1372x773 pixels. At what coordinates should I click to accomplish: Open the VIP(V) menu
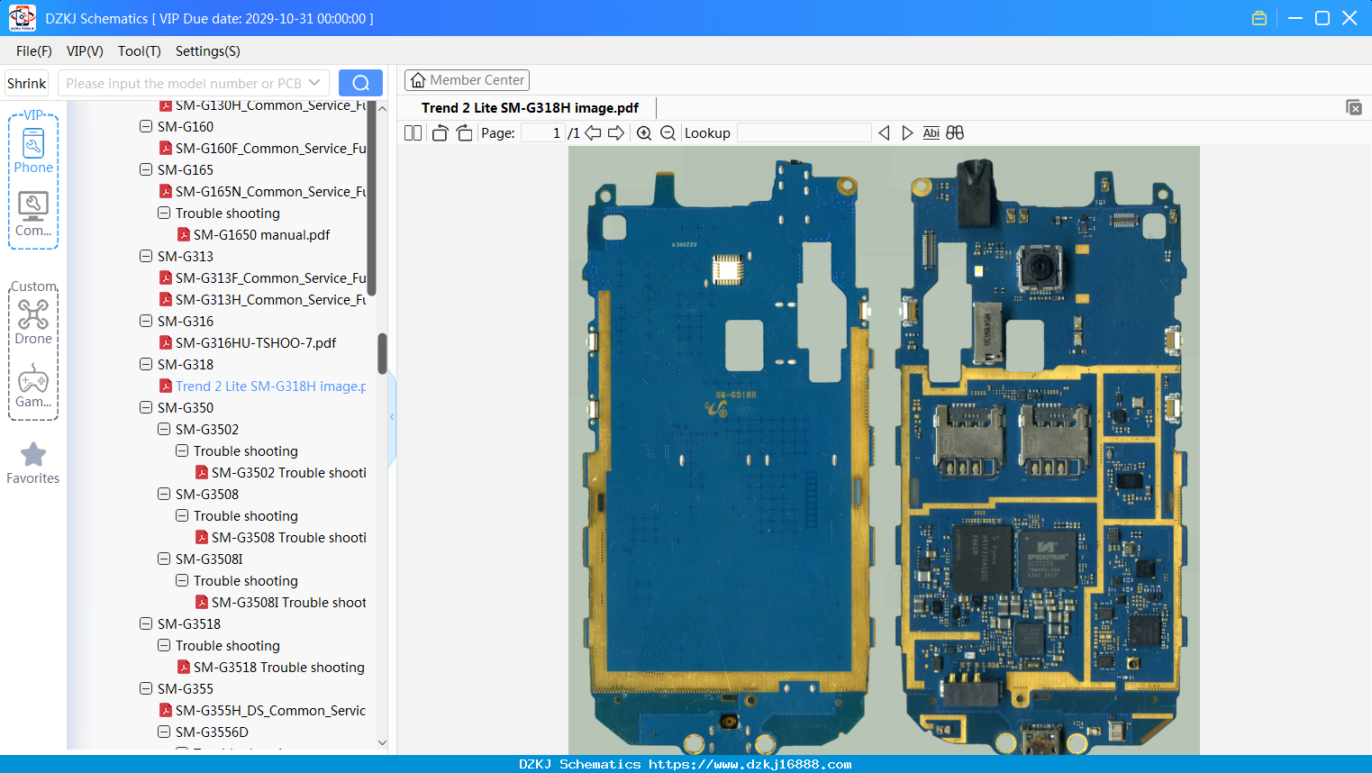(x=85, y=51)
